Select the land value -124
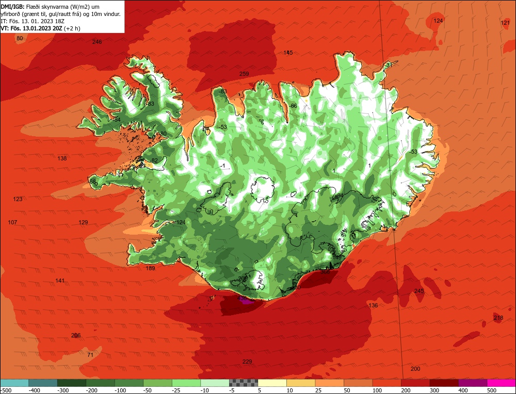 pyautogui.click(x=180, y=222)
